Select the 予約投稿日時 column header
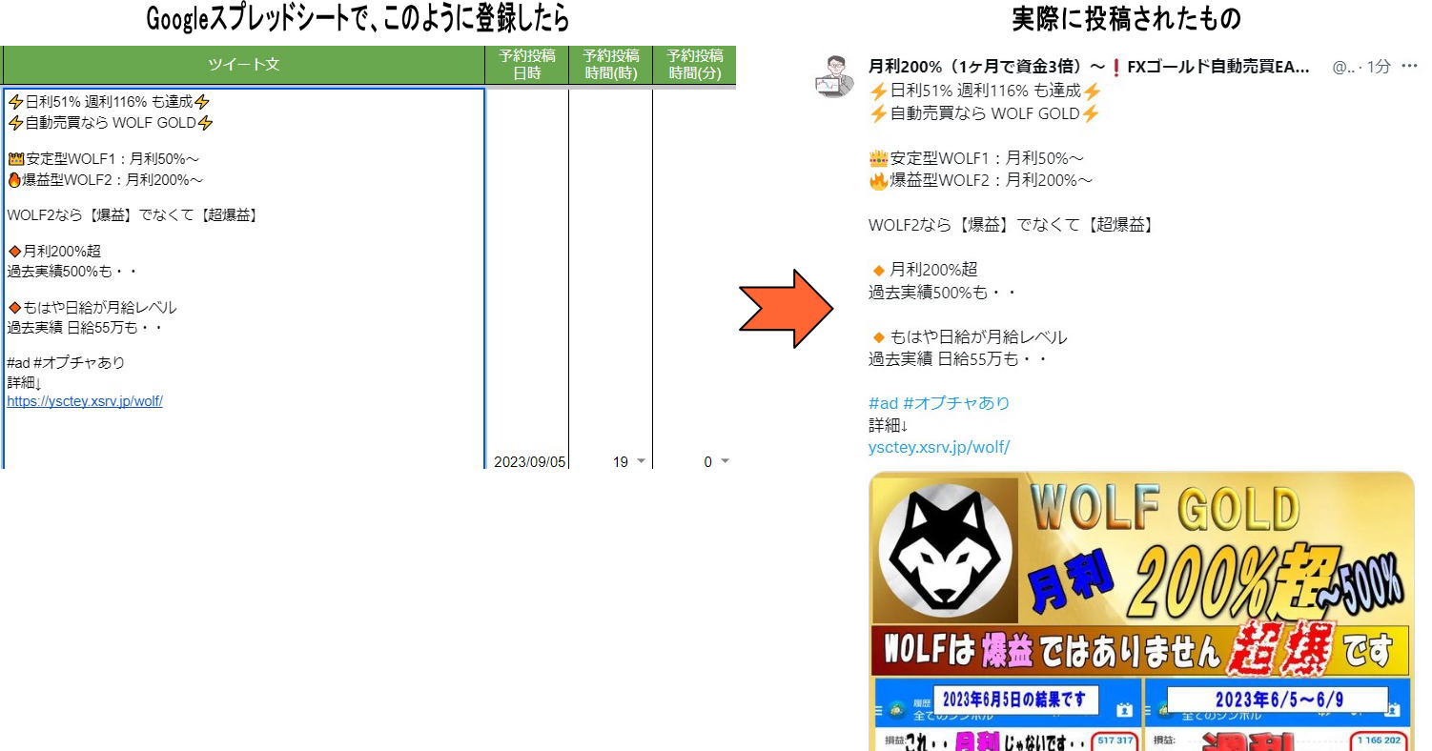Viewport: 1432px width, 751px height. 527,65
